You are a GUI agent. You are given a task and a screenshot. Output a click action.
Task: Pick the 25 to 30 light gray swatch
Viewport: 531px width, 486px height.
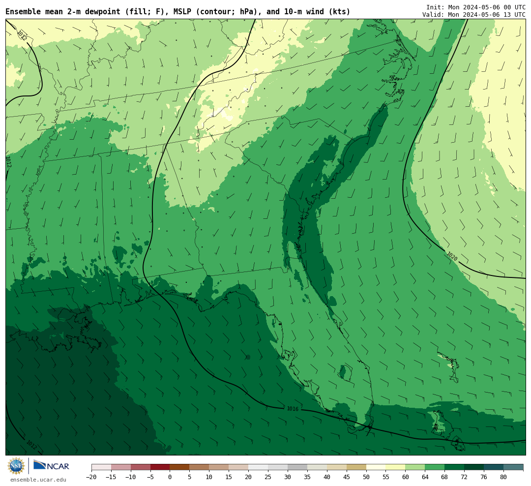(x=278, y=467)
